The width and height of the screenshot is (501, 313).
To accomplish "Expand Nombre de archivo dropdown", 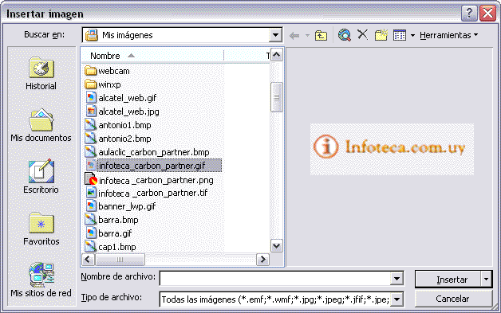I will [396, 280].
